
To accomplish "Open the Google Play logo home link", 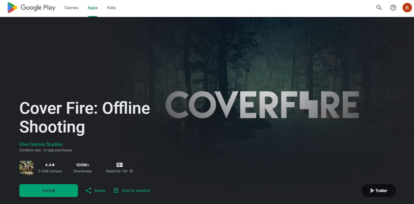I will click(x=31, y=8).
